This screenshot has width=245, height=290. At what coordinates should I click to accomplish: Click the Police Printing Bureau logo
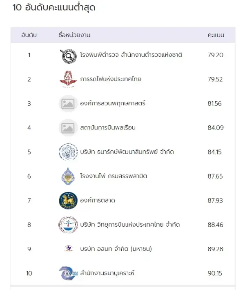[x=68, y=55]
